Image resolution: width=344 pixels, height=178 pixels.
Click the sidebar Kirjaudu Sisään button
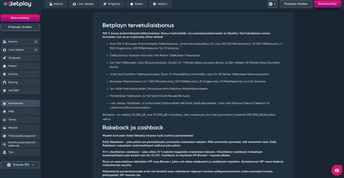click(20, 27)
